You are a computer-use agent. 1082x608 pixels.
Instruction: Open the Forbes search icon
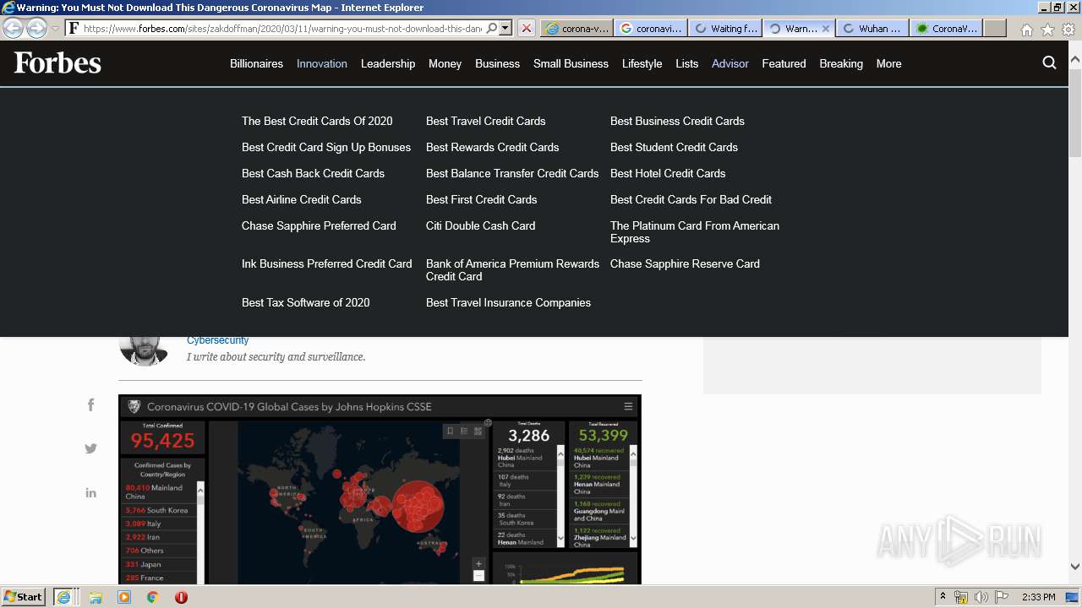tap(1049, 63)
